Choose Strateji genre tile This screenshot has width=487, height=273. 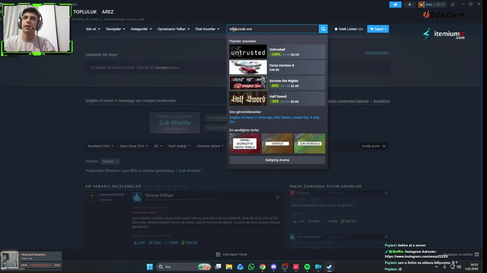(x=277, y=143)
